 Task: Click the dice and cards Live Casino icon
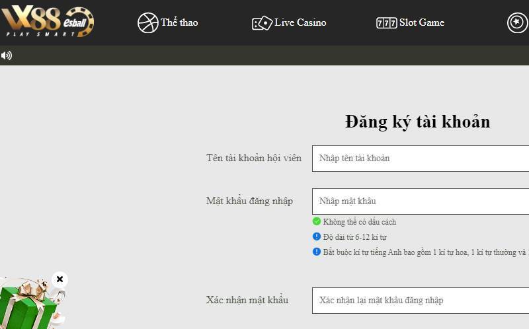(x=262, y=23)
